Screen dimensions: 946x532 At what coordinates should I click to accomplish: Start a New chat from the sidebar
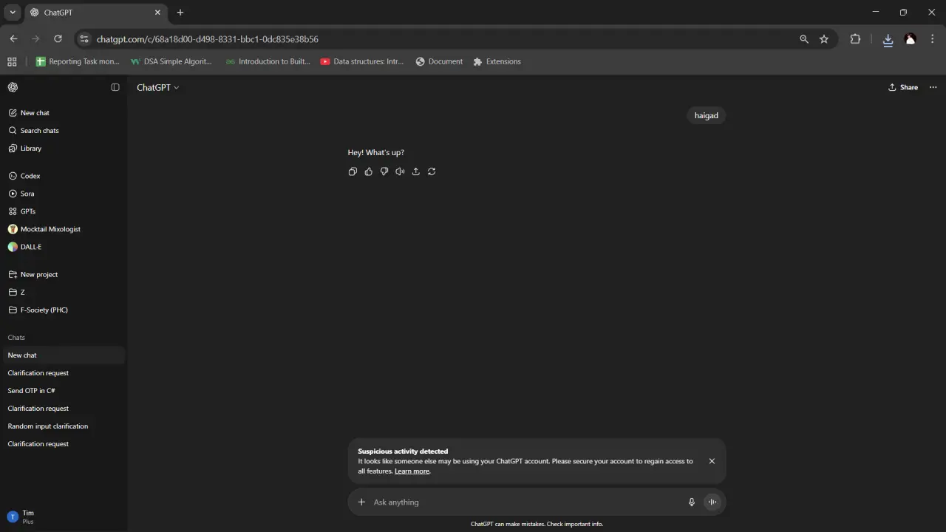click(x=63, y=113)
